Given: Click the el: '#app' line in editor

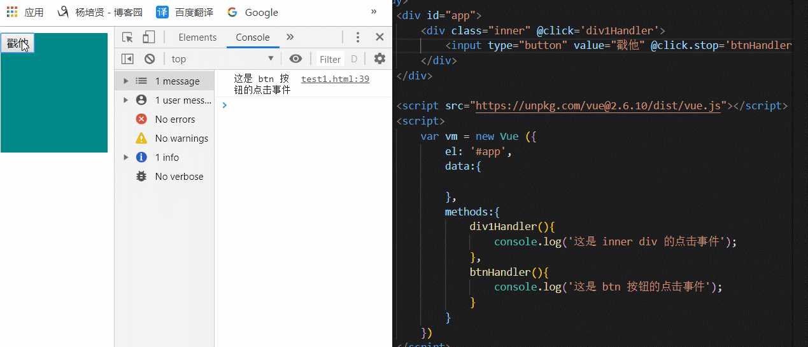Looking at the screenshot, I should (478, 151).
